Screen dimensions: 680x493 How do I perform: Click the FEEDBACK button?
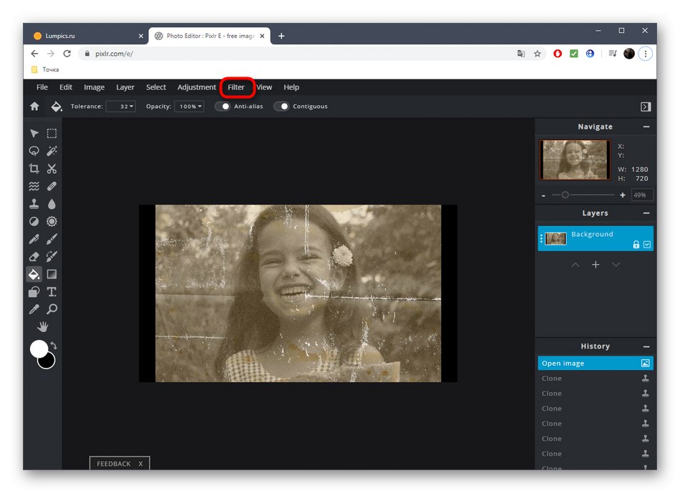point(113,464)
